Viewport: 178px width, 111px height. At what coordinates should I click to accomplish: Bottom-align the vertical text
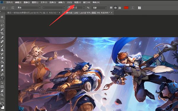[120, 8]
